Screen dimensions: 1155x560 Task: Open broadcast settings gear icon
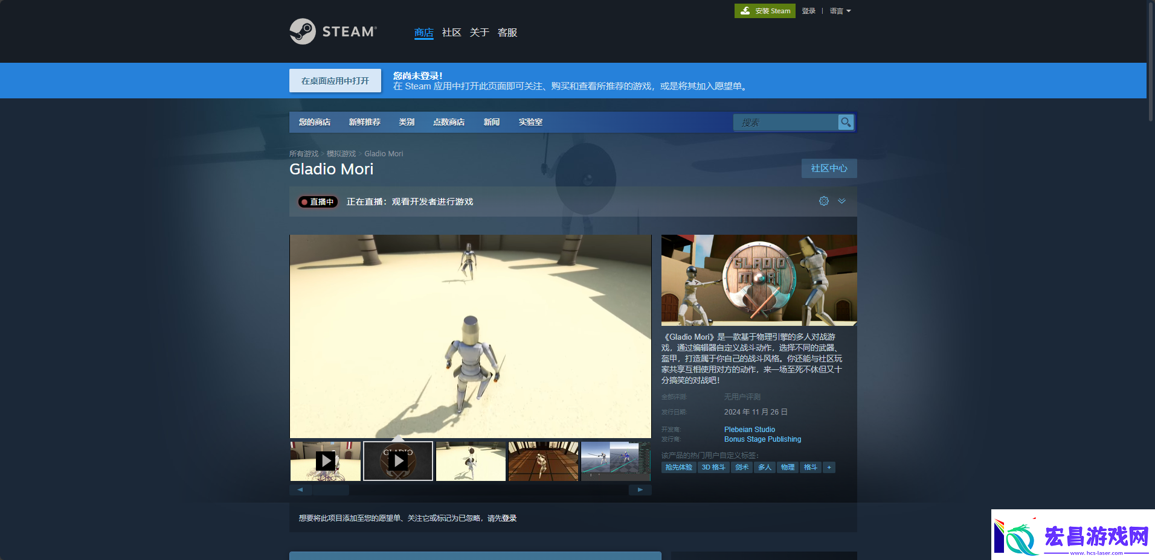824,201
